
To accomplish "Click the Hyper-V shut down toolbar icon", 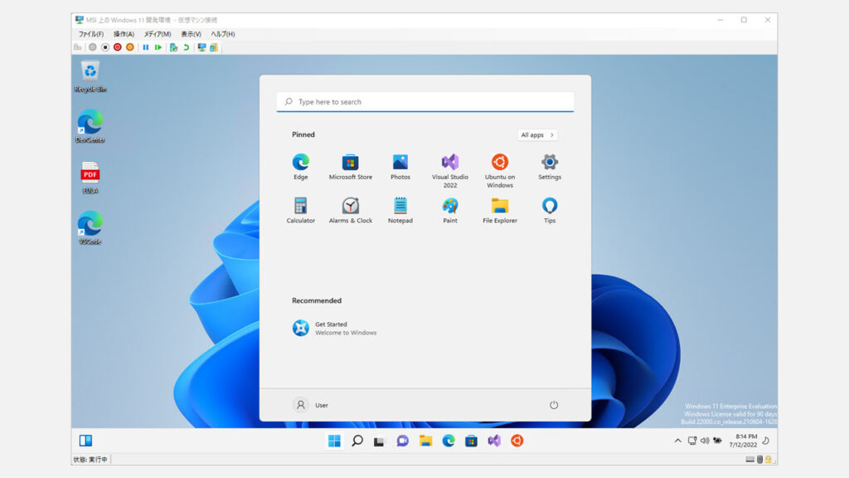I will [x=117, y=47].
